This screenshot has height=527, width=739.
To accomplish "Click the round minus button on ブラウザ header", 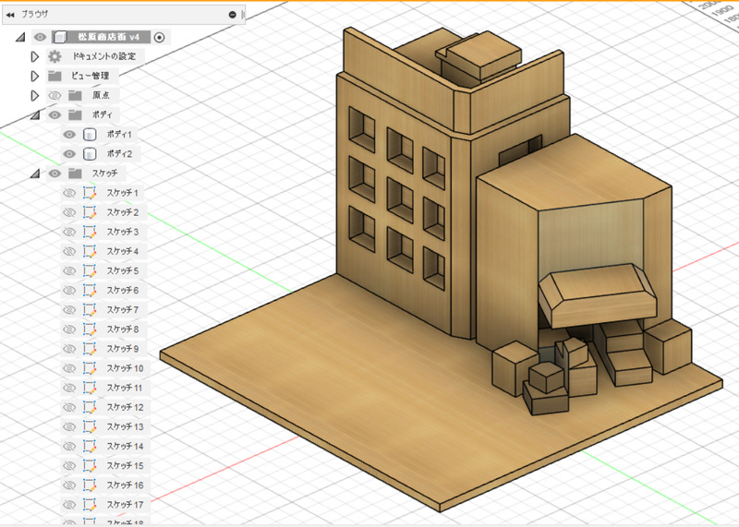I will pyautogui.click(x=230, y=15).
